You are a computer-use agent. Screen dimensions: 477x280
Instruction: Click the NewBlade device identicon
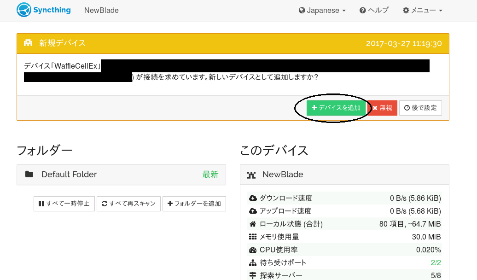(251, 175)
